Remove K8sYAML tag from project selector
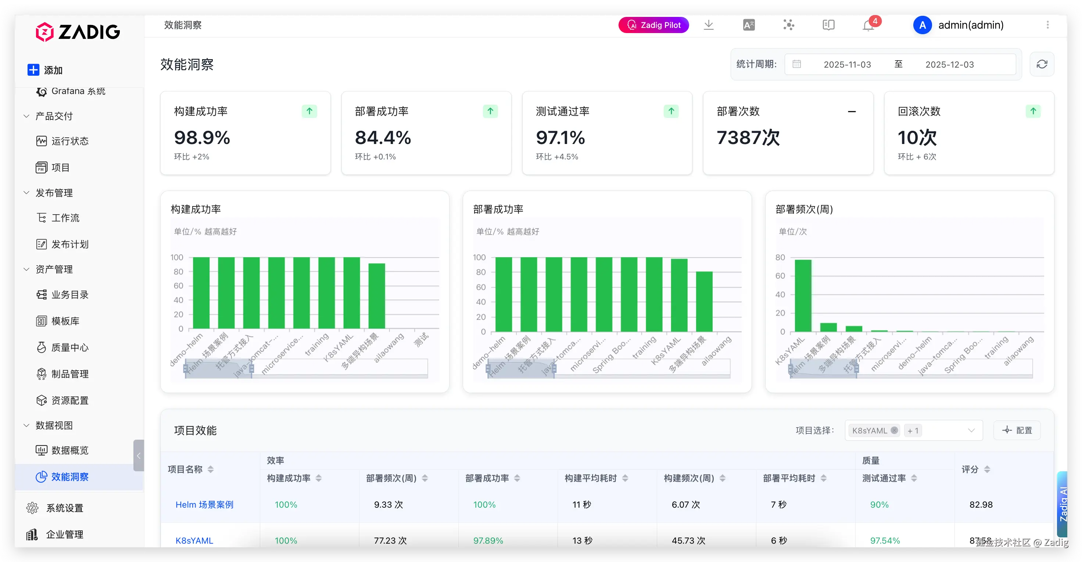The width and height of the screenshot is (1082, 562). 894,430
